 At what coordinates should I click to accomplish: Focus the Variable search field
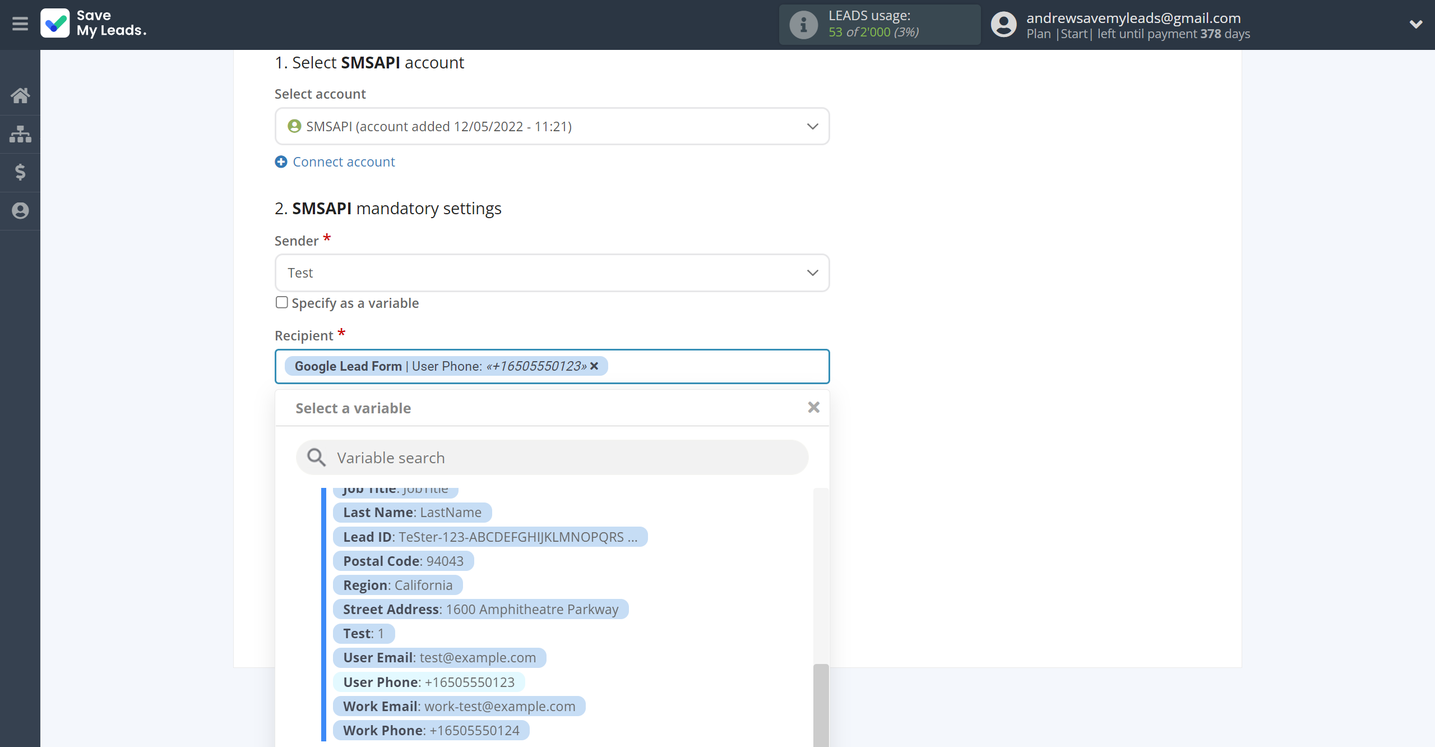tap(552, 458)
